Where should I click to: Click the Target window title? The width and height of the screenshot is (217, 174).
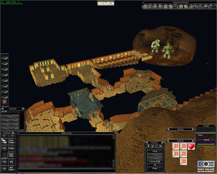[206, 126]
